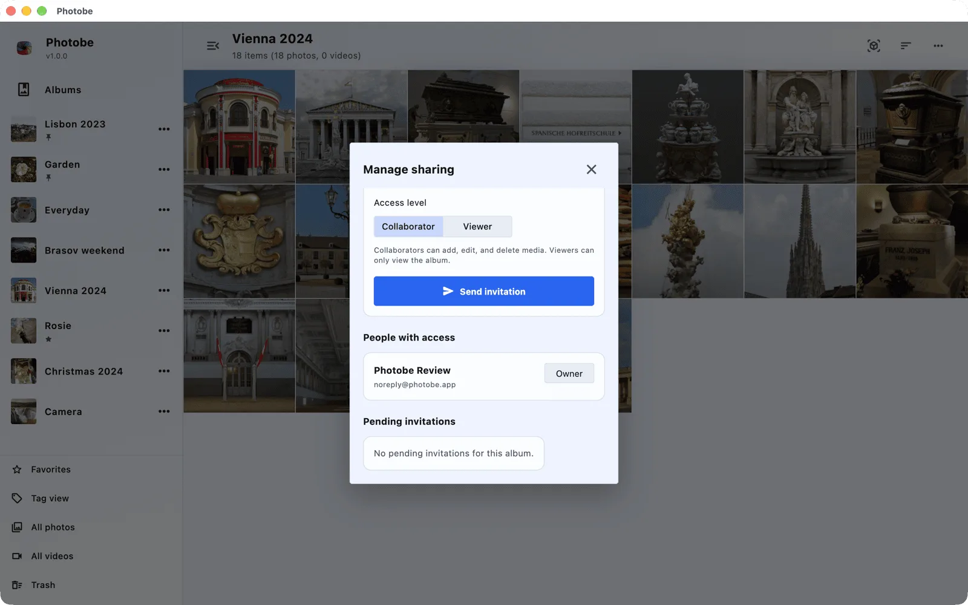Image resolution: width=968 pixels, height=605 pixels.
Task: Close the Manage sharing dialog
Action: pyautogui.click(x=591, y=169)
